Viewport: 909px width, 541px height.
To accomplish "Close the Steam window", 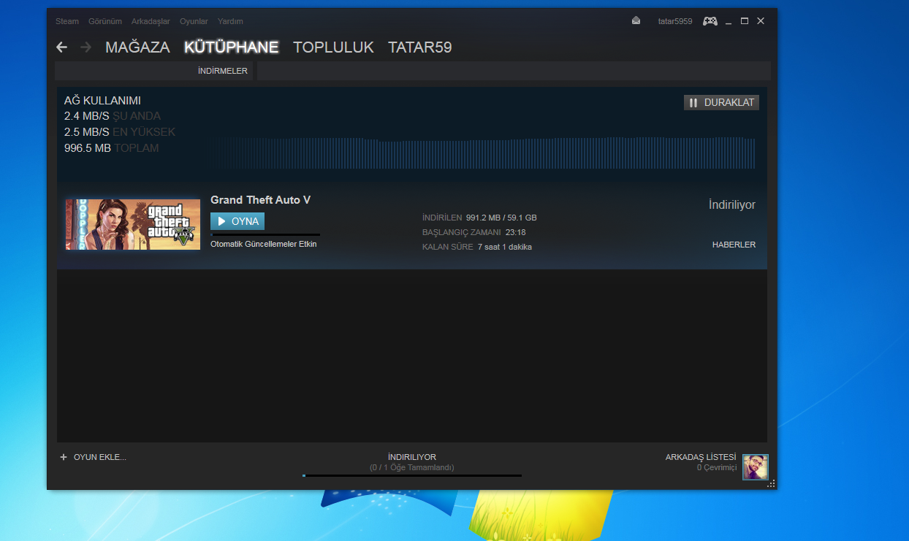I will pyautogui.click(x=761, y=21).
